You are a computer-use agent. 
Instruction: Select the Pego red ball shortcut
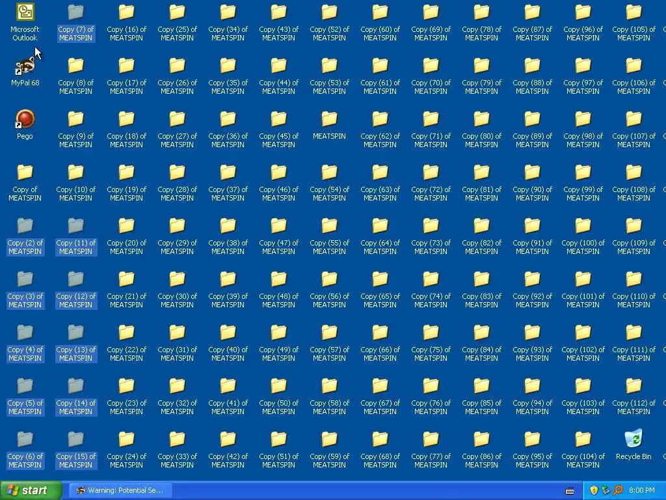pos(25,124)
